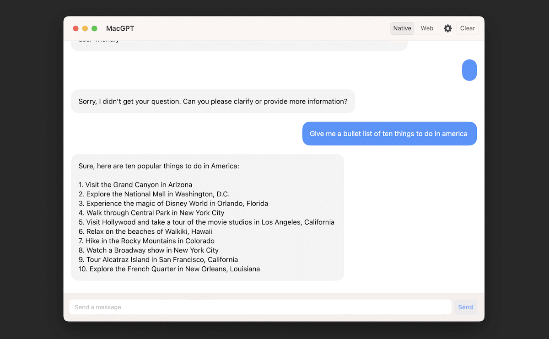Click the MacGPT title text
Screen dimensions: 549x339
point(120,28)
